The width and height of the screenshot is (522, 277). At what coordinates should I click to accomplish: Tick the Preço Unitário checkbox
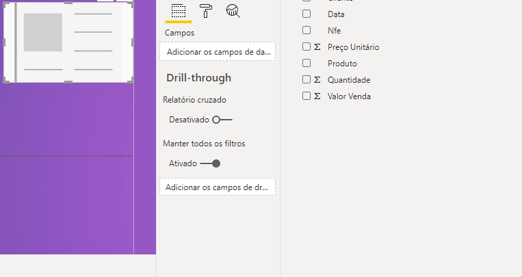click(x=306, y=47)
